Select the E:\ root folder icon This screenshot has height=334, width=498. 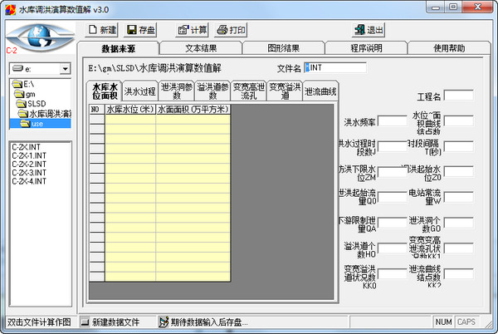(x=17, y=85)
